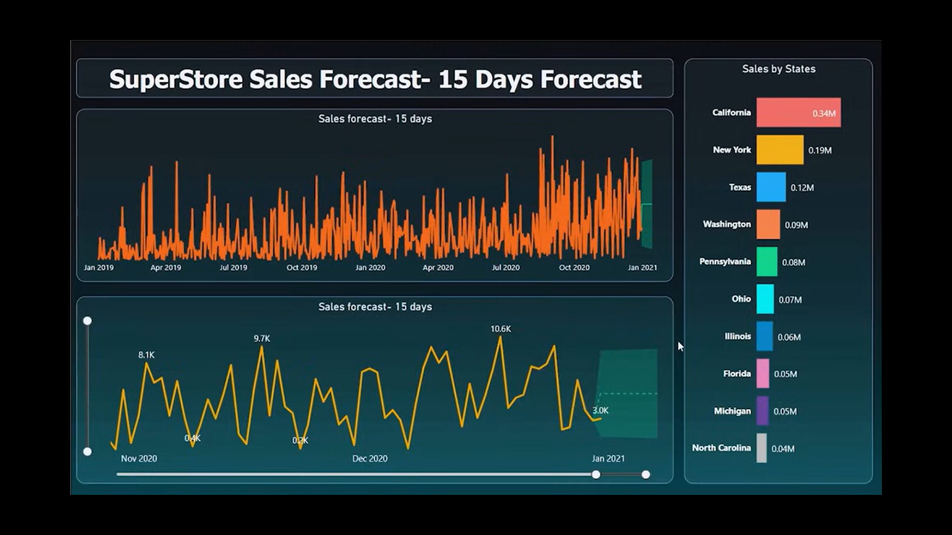This screenshot has width=952, height=535.
Task: Click the Texas state label
Action: pyautogui.click(x=740, y=187)
